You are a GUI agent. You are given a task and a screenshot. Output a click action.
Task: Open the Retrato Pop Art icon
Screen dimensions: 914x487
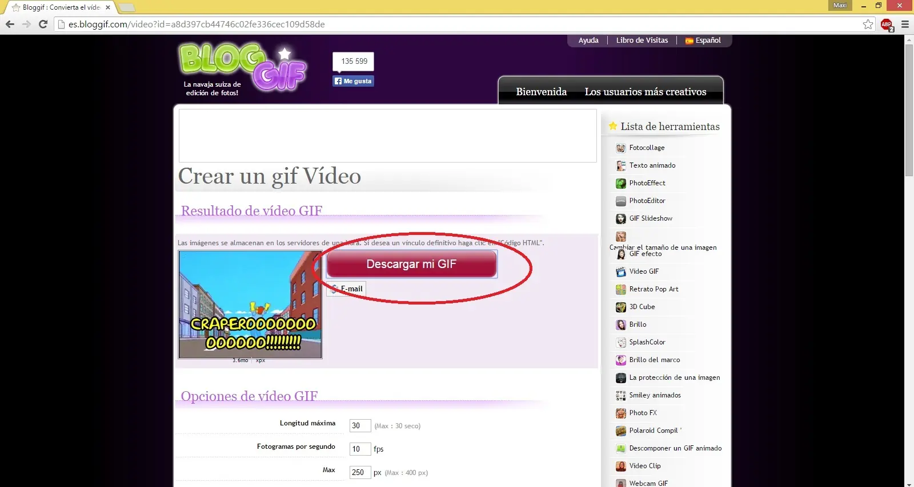point(621,290)
